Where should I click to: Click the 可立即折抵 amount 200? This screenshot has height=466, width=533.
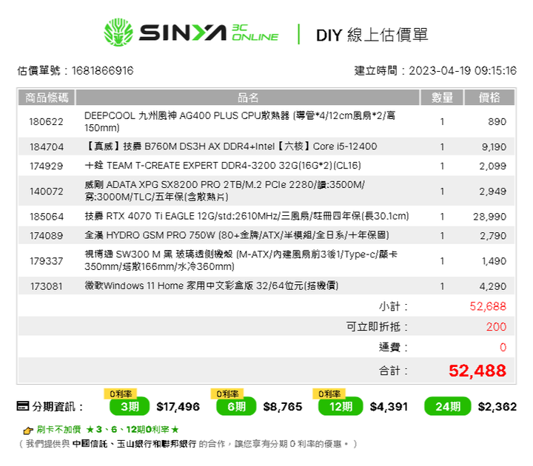(x=496, y=326)
